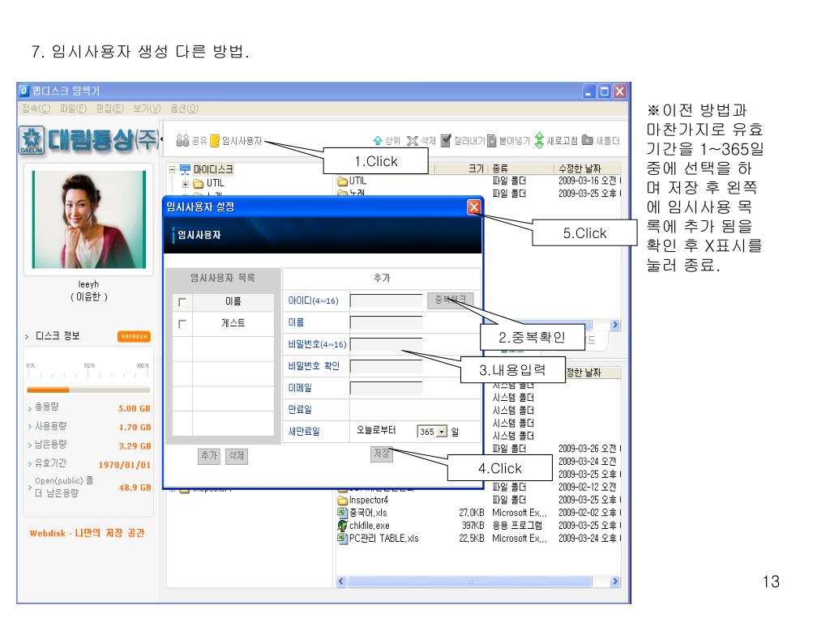Click the disk usage progress bar
Viewport: 830px width, 622px height.
[x=88, y=390]
